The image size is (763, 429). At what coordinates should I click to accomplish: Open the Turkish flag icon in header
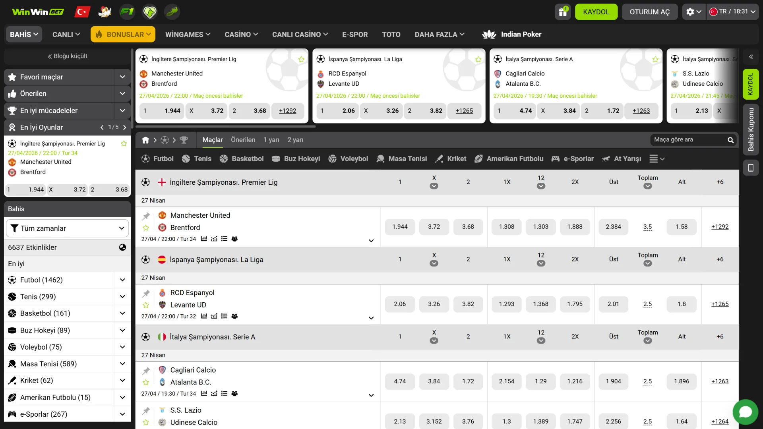82,12
